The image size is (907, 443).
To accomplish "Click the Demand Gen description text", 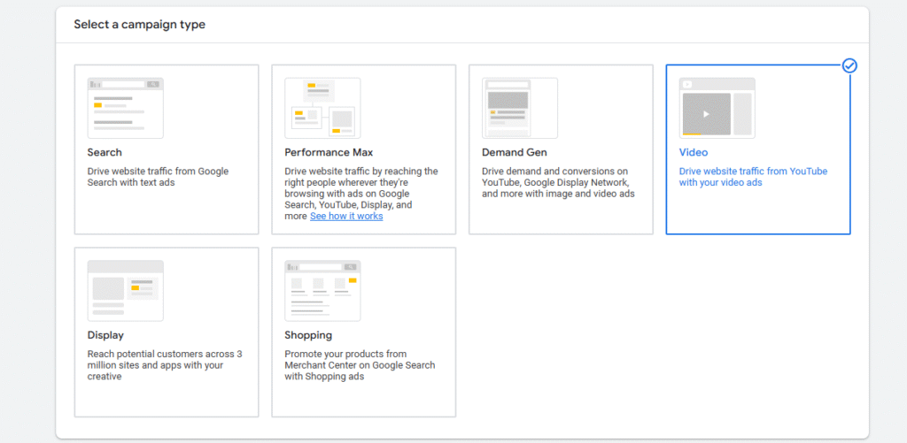I will [x=558, y=182].
